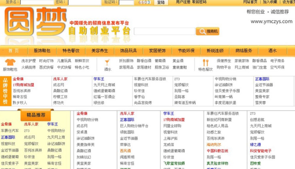Open the 新锐连锁 navigation item
Screen dimensions: 295x169
[x=215, y=51]
